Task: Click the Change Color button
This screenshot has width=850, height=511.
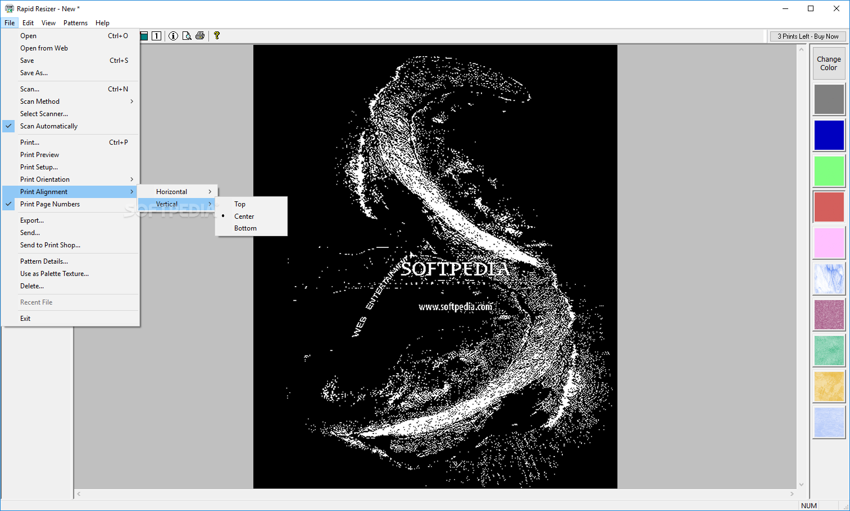Action: (829, 63)
